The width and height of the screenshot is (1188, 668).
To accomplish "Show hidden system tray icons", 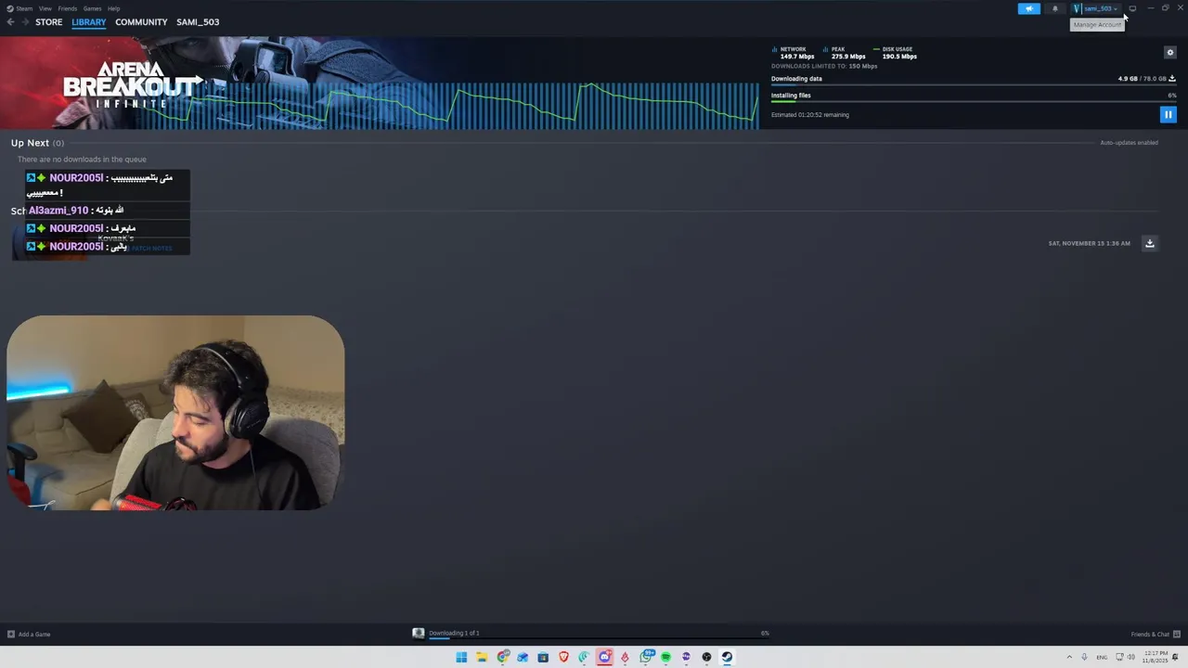I will click(x=1068, y=657).
